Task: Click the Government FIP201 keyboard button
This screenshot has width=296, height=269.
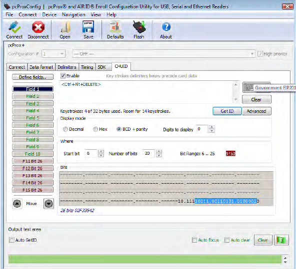Action: coord(256,88)
